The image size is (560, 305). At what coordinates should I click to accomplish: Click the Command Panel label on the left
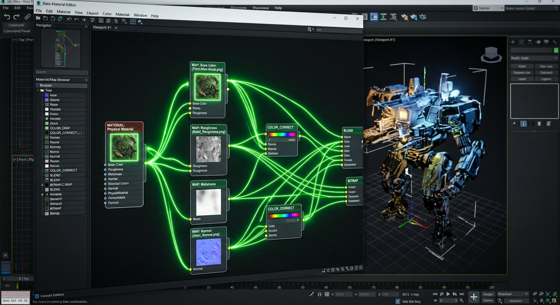[17, 31]
